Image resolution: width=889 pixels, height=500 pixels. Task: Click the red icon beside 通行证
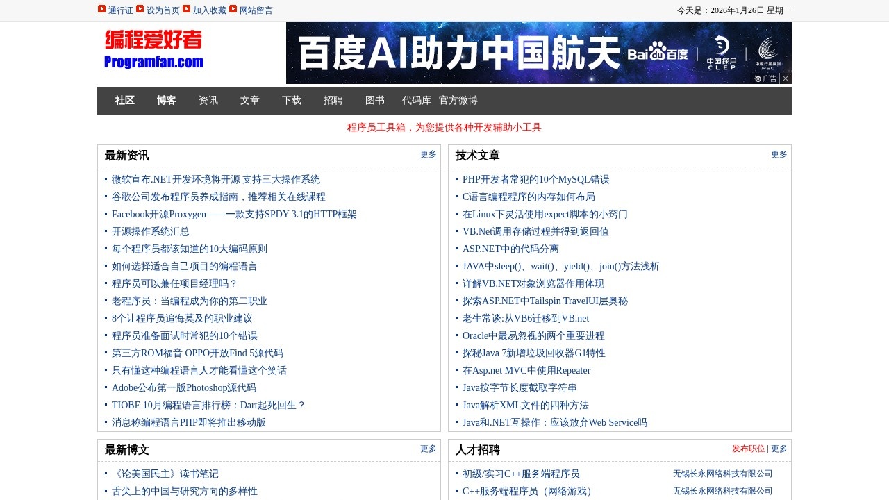pyautogui.click(x=101, y=9)
